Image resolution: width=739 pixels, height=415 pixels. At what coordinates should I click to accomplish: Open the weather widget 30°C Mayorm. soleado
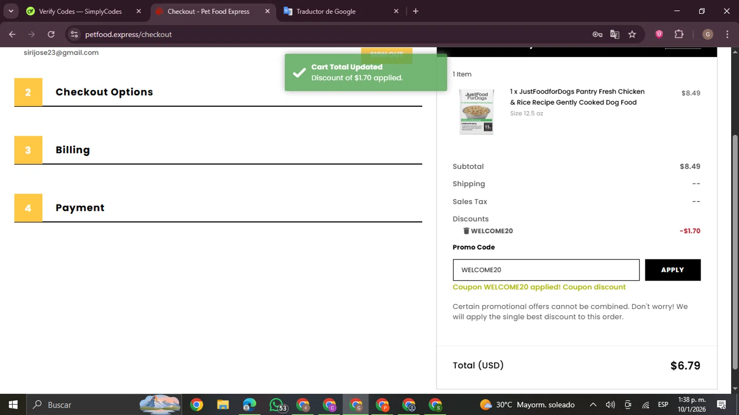point(527,405)
